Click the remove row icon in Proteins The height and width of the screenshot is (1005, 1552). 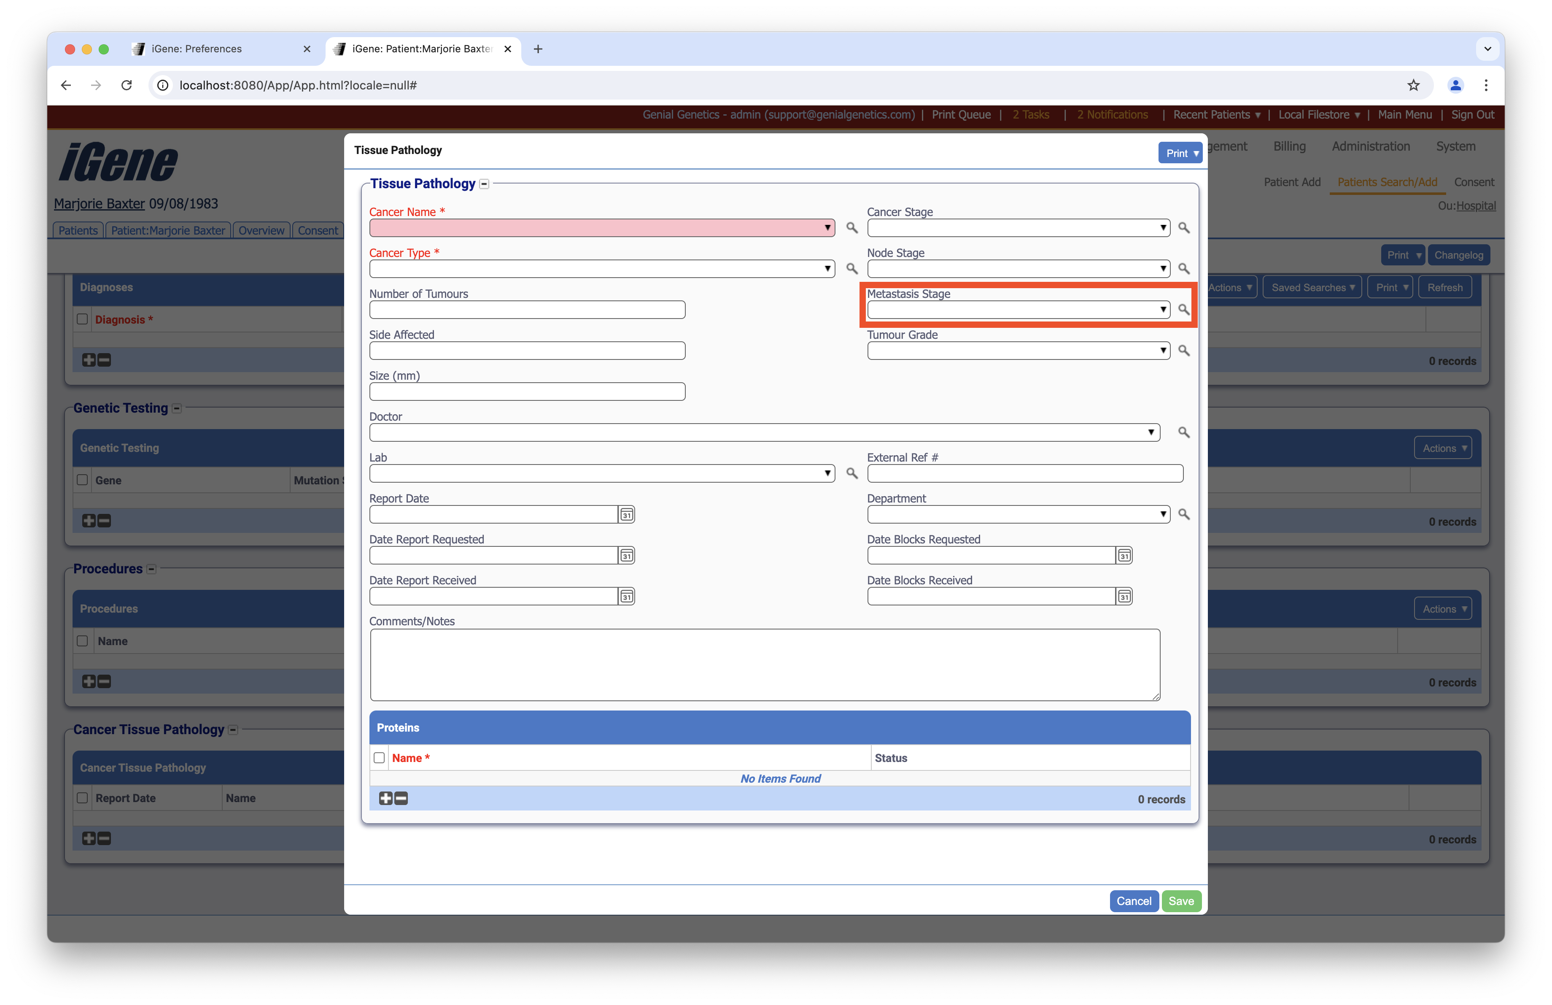click(x=401, y=799)
